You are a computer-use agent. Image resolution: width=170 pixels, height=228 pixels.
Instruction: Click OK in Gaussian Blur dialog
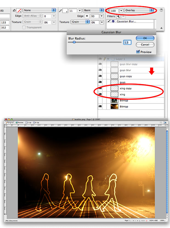(145, 38)
